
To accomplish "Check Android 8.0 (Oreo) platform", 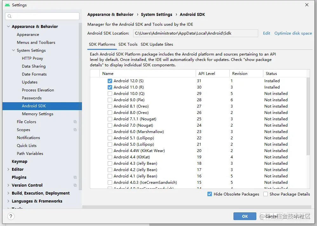I will (x=110, y=113).
